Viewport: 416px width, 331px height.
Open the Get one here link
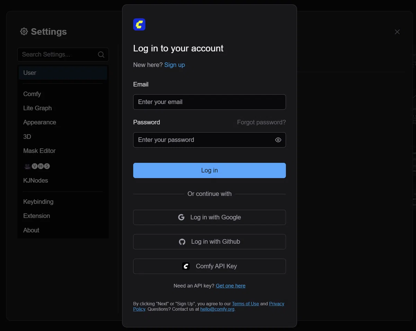[231, 286]
